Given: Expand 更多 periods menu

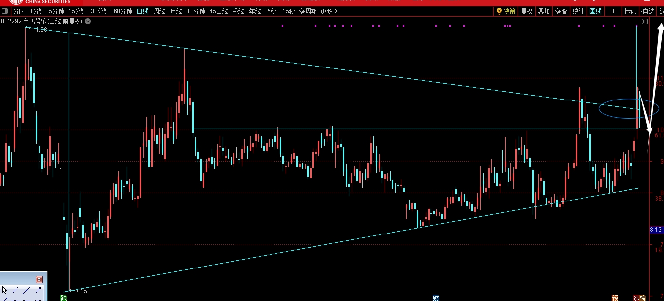Looking at the screenshot, I should coord(329,11).
